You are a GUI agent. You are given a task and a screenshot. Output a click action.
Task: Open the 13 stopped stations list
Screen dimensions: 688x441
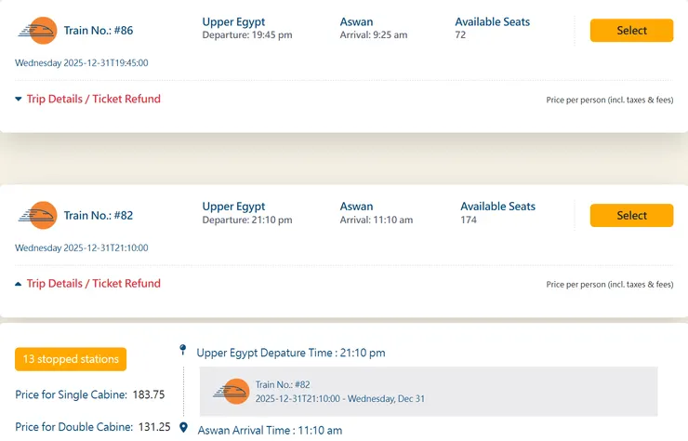tap(71, 359)
